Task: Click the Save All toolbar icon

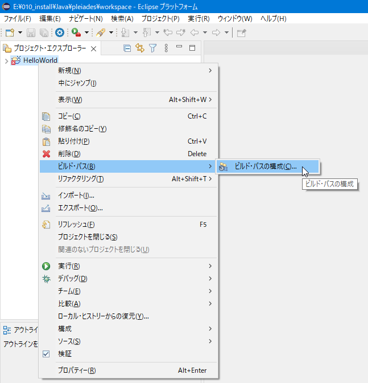Action: [x=44, y=32]
